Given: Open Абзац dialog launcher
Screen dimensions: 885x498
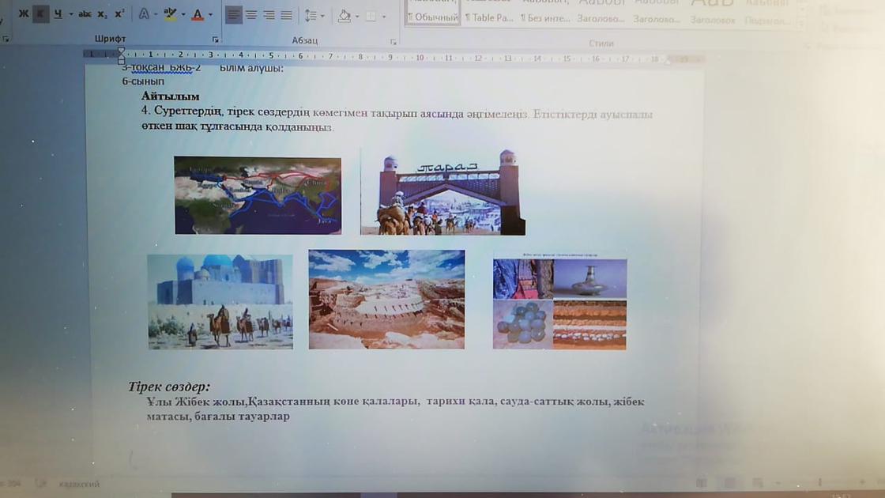Looking at the screenshot, I should tap(394, 42).
